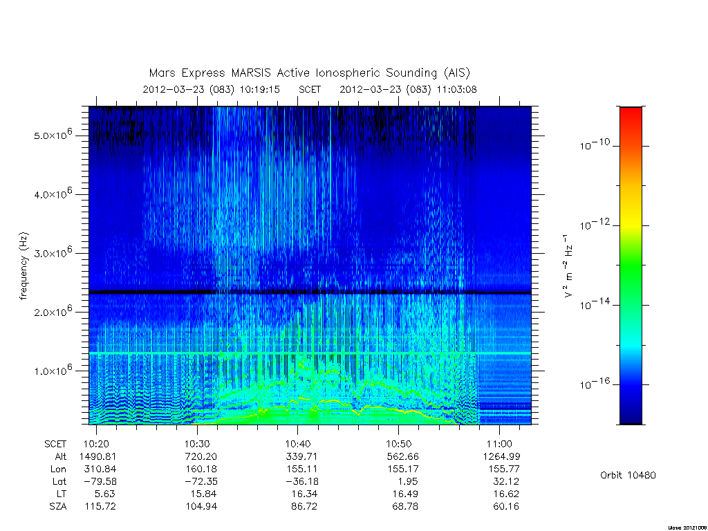708x531 pixels.
Task: Click the plot title 'Mars Express MARSIS Active Ionospheric Sounding (AIS)'
Action: pyautogui.click(x=309, y=73)
